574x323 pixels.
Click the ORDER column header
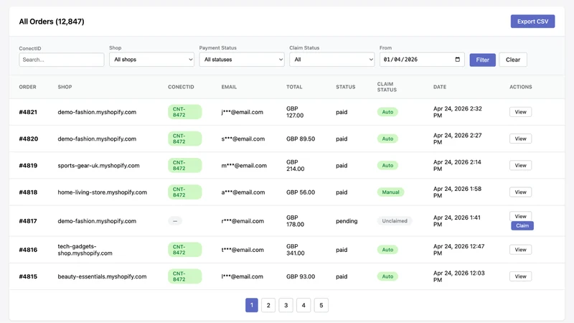click(27, 87)
